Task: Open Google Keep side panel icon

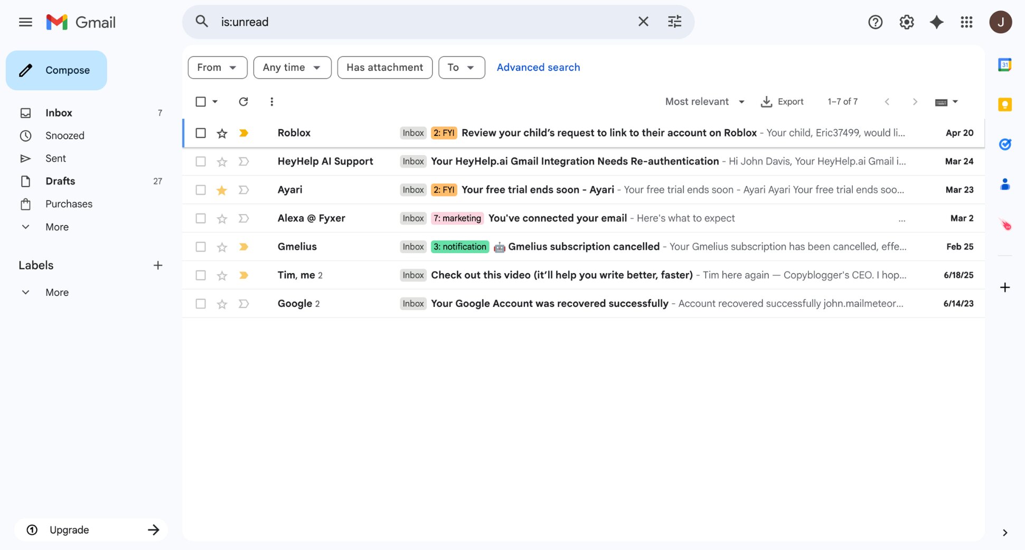Action: click(1004, 104)
